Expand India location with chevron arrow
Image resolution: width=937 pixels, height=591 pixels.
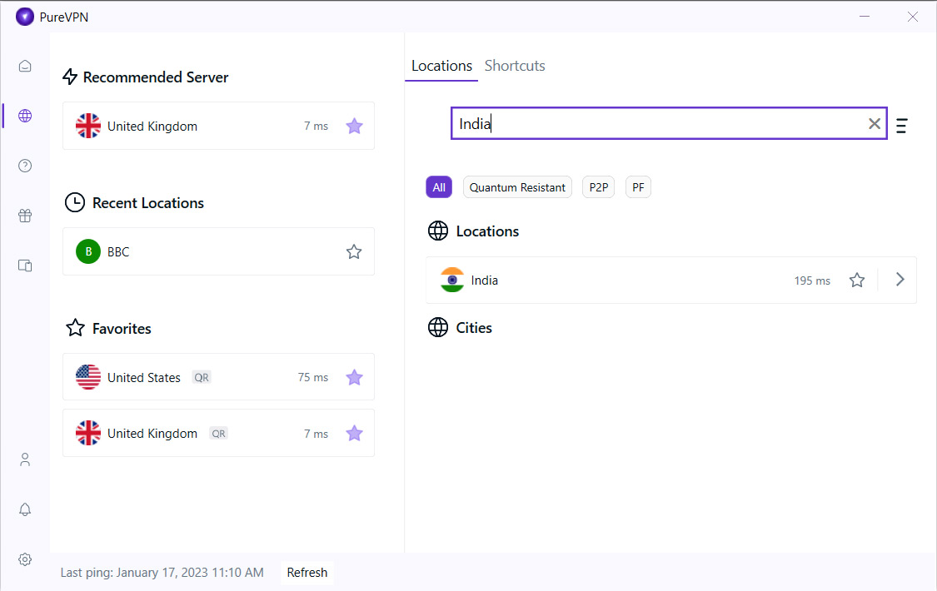[900, 280]
